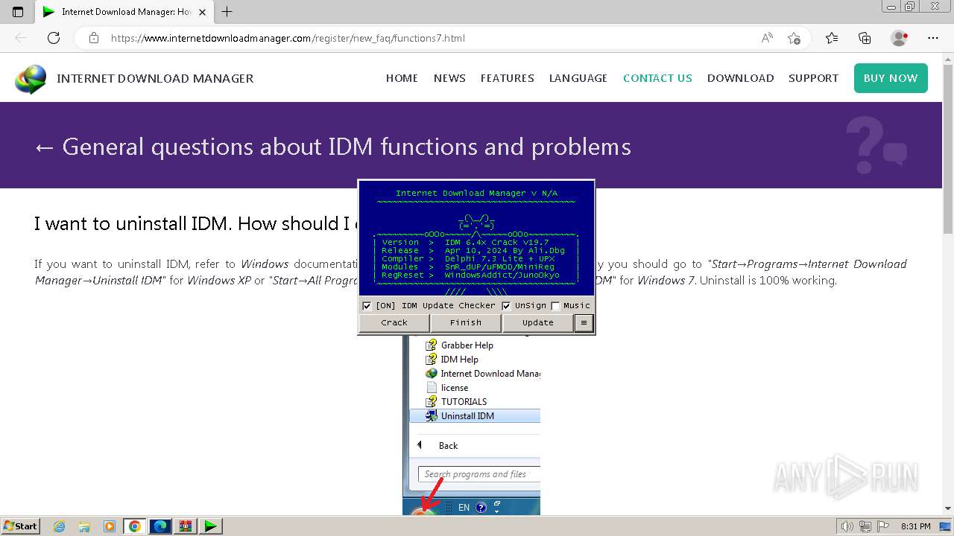Click the INTERNET DOWNLOAD MANAGER site title

coord(155,78)
